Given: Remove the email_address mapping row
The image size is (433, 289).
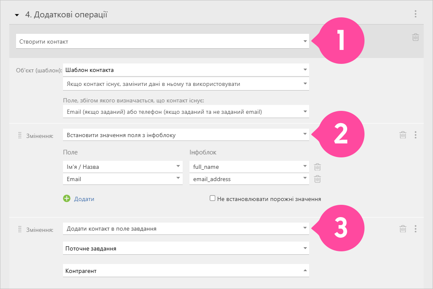Looking at the screenshot, I should click(317, 179).
